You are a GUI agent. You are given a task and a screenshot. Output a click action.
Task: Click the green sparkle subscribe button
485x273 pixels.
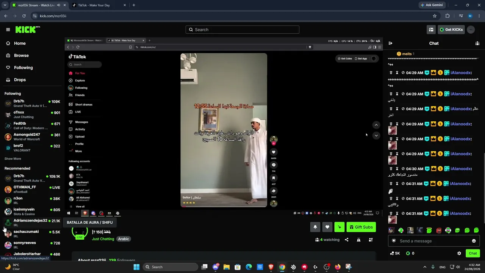[339, 227]
